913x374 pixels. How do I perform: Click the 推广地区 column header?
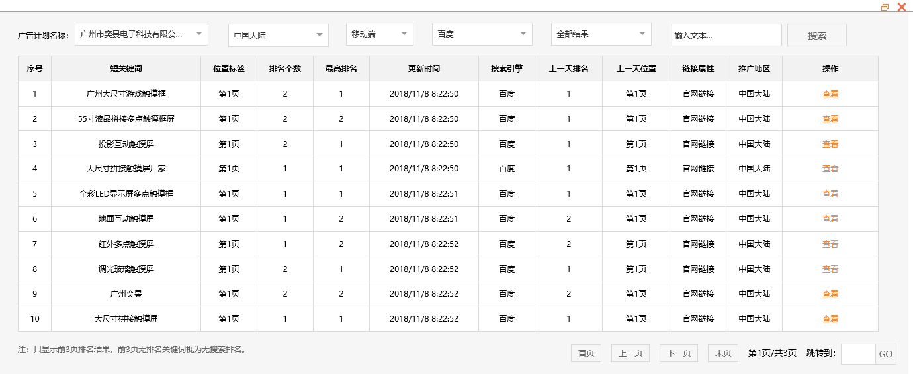754,69
